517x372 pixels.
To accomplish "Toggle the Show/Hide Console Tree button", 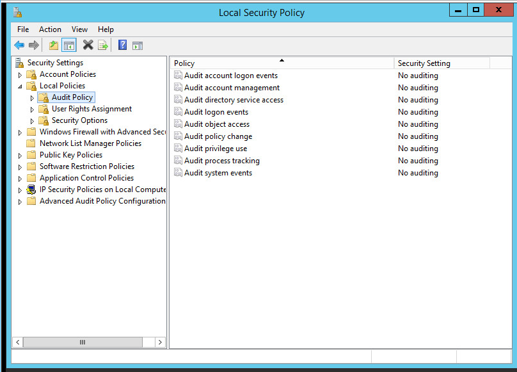I will click(x=69, y=45).
